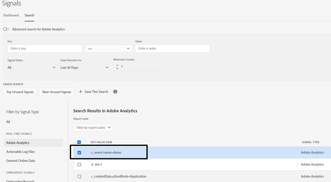
Task: Increase the Minimum Counts stepper value
Action: click(117, 65)
